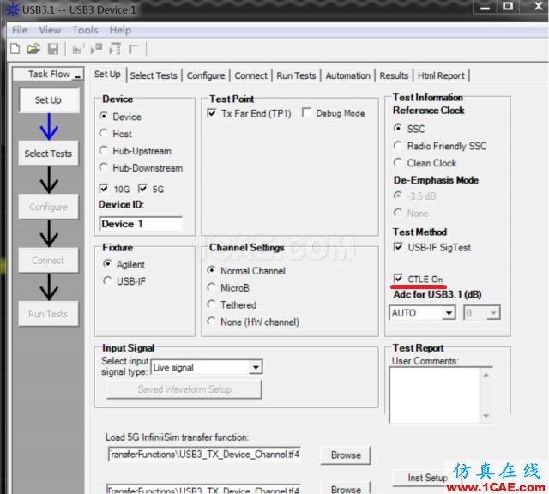Switch to the Automation tab
549x494 pixels.
point(348,75)
